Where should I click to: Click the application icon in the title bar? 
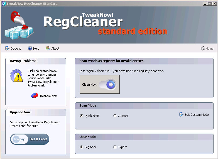coord(4,4)
